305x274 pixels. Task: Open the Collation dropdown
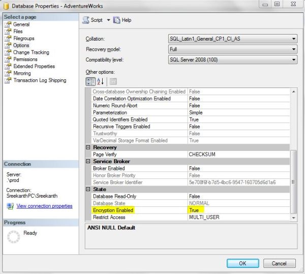tap(294, 39)
